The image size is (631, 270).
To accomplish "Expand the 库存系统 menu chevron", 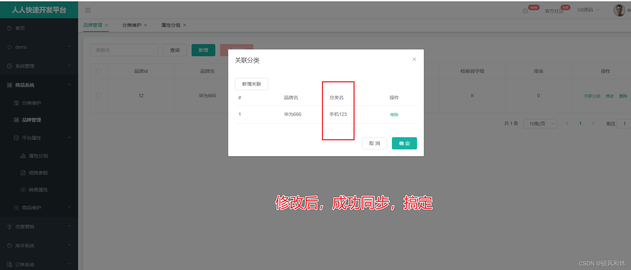I will click(x=69, y=245).
